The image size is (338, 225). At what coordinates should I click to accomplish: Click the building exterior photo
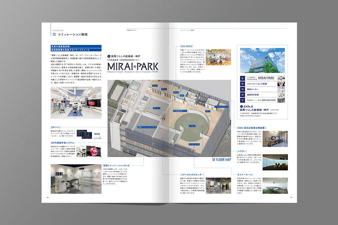pyautogui.click(x=263, y=60)
